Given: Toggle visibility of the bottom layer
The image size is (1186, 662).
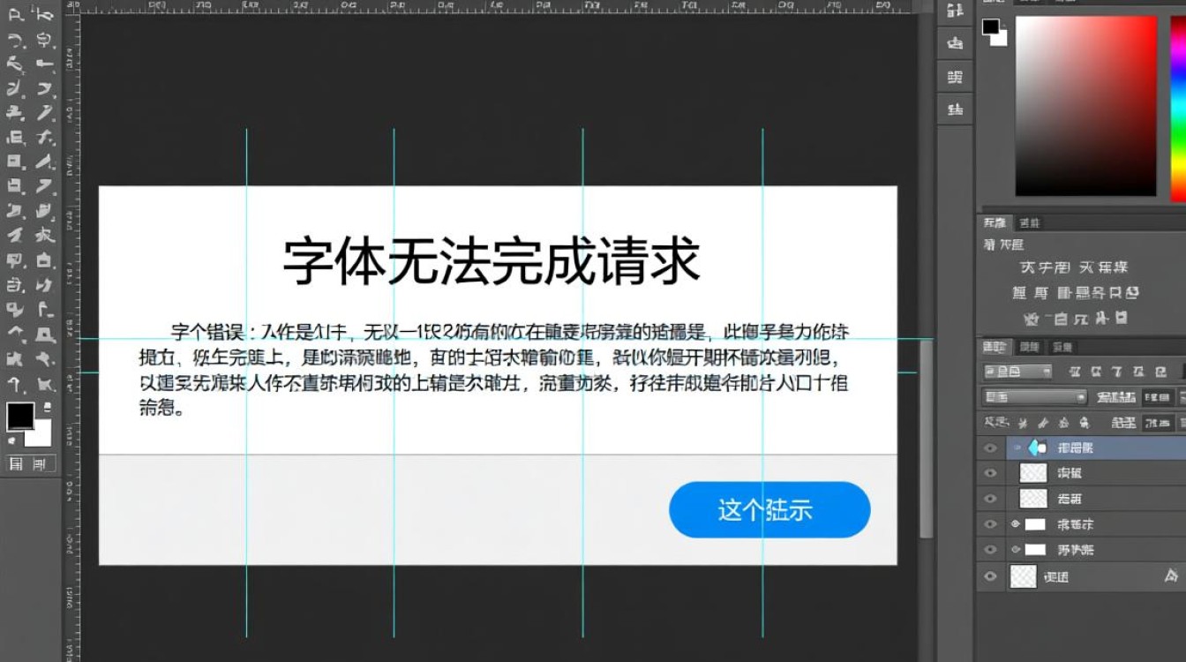Looking at the screenshot, I should coord(990,576).
